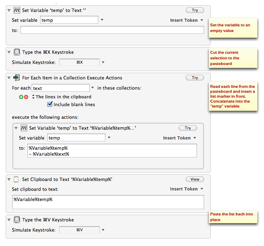
Task: Add a collection with green plus icon
Action: pyautogui.click(x=21, y=97)
